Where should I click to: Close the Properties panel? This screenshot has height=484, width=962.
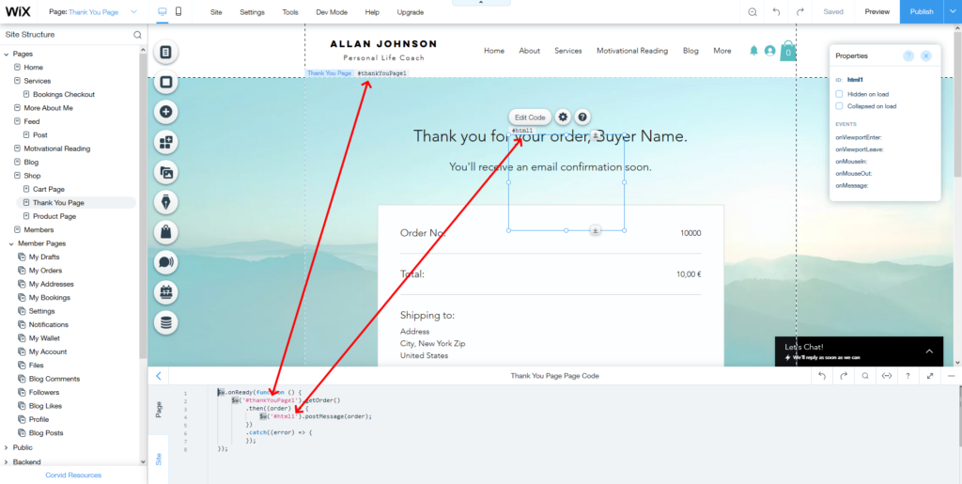tap(926, 56)
